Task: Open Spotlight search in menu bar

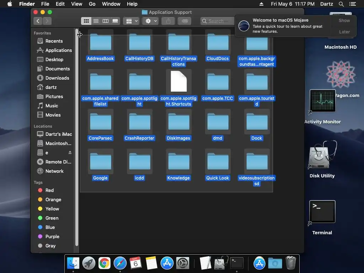Action: (x=341, y=4)
